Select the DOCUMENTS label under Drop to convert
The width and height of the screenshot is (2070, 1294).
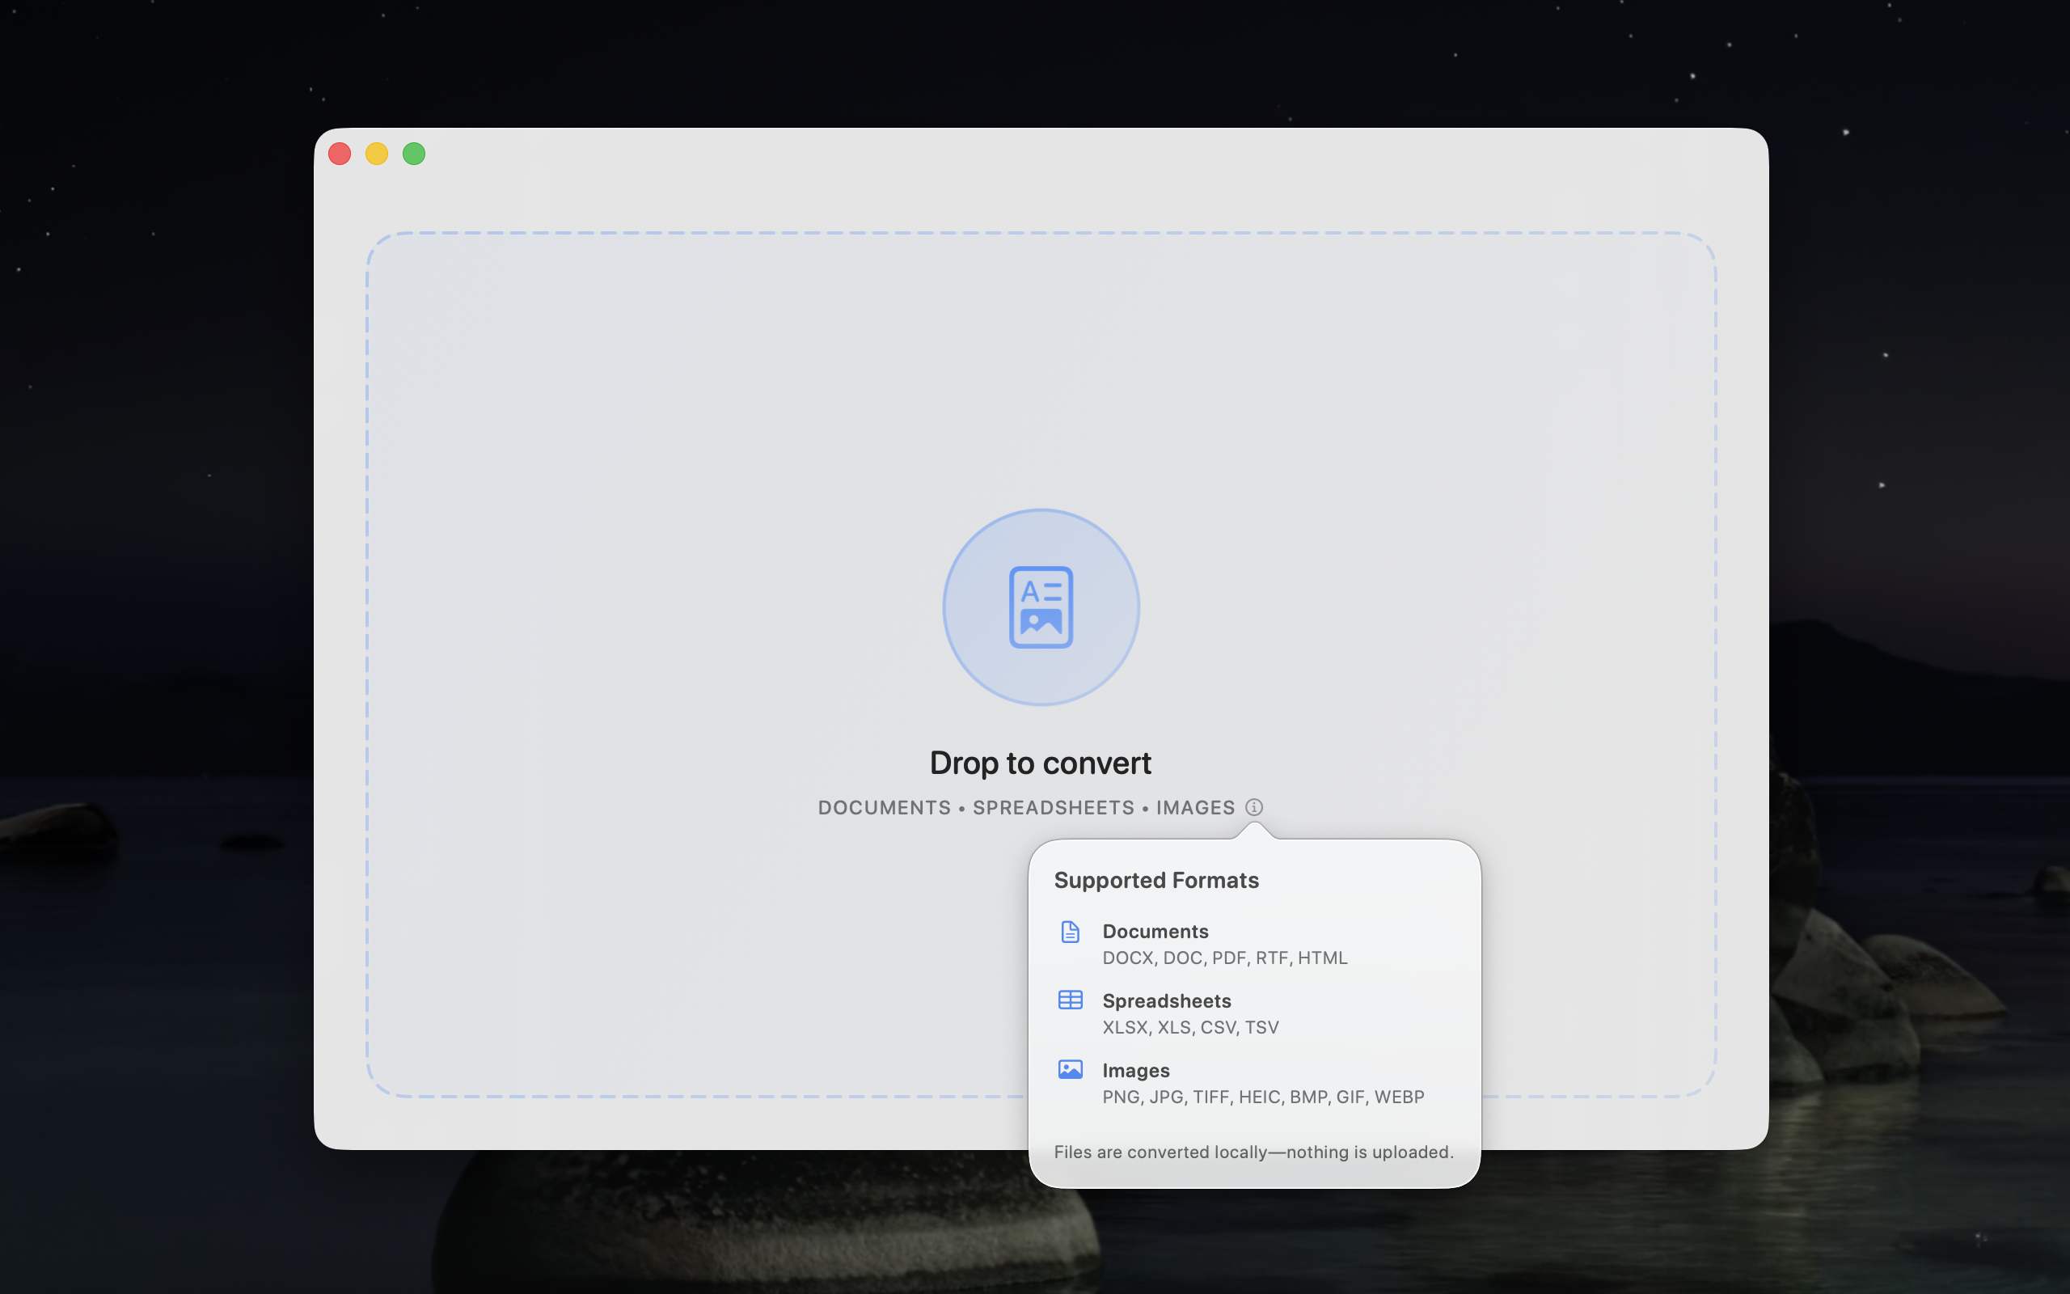pyautogui.click(x=885, y=807)
